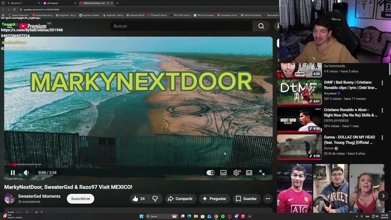Switch to the Instagram tab
391x220 pixels.
coord(60,3)
